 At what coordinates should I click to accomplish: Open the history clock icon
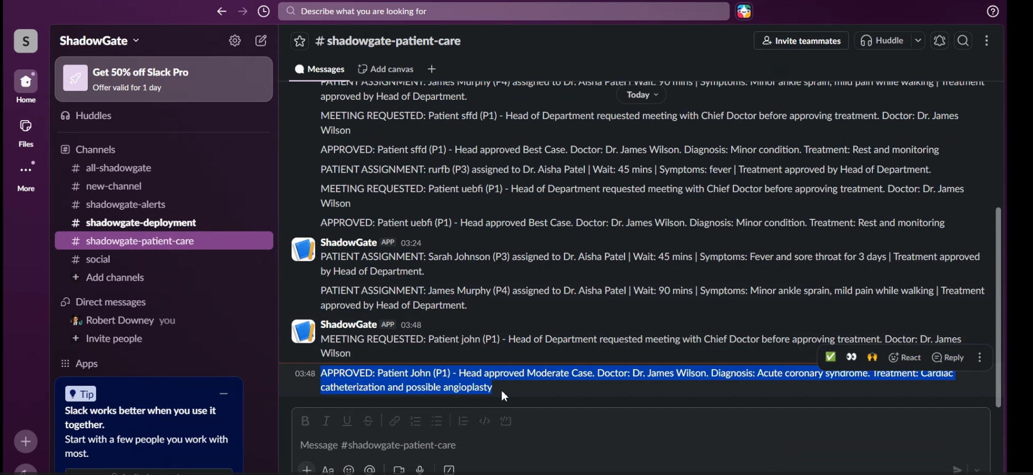click(264, 12)
